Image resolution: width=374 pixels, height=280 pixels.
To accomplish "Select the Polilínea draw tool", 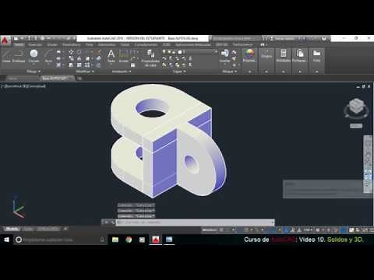I will point(19,56).
